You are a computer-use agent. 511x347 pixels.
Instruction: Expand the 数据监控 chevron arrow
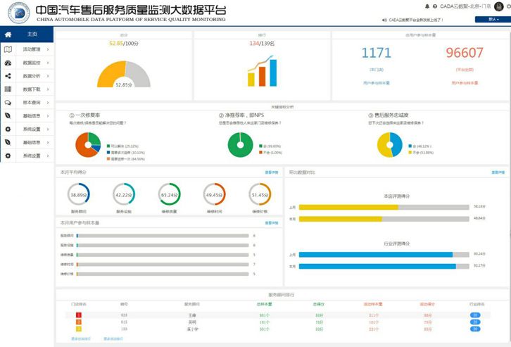[x=48, y=63]
